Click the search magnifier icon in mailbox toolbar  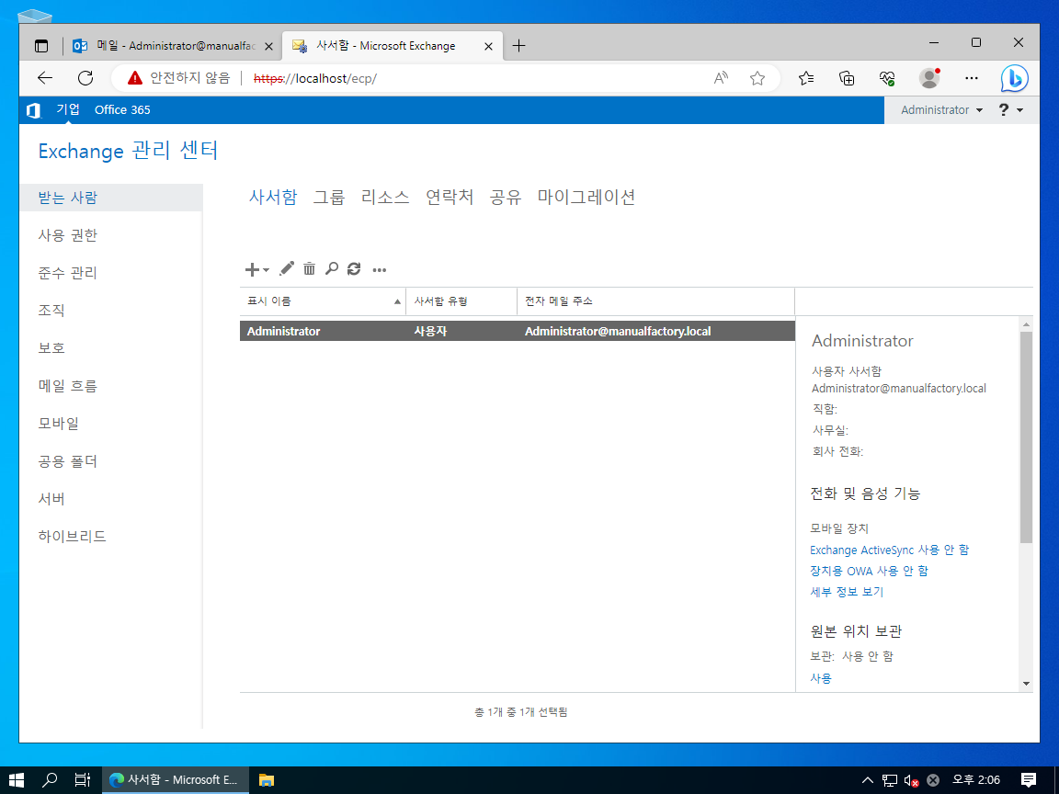(332, 268)
